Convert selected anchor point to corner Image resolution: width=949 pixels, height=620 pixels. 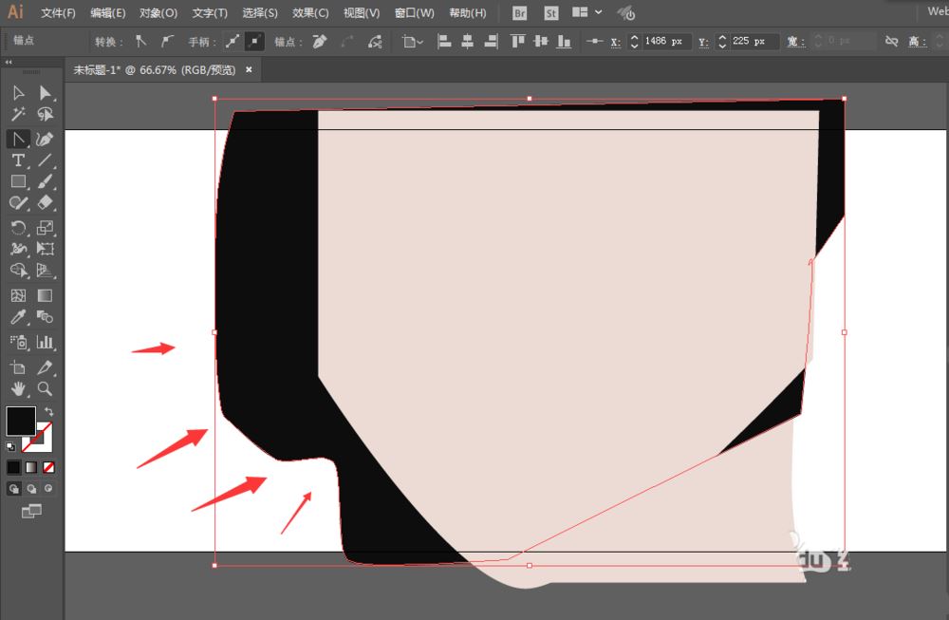coord(140,41)
